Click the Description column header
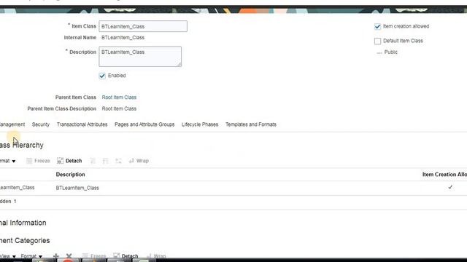Image resolution: width=467 pixels, height=262 pixels. (x=70, y=175)
